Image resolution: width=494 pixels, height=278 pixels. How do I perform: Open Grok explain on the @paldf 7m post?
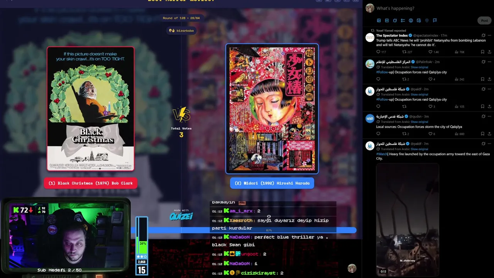pos(483,144)
